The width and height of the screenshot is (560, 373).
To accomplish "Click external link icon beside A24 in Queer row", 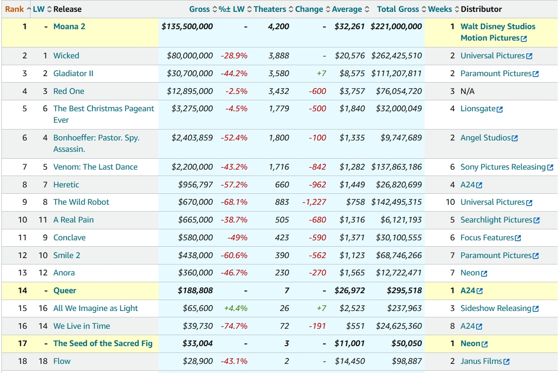I will (479, 291).
